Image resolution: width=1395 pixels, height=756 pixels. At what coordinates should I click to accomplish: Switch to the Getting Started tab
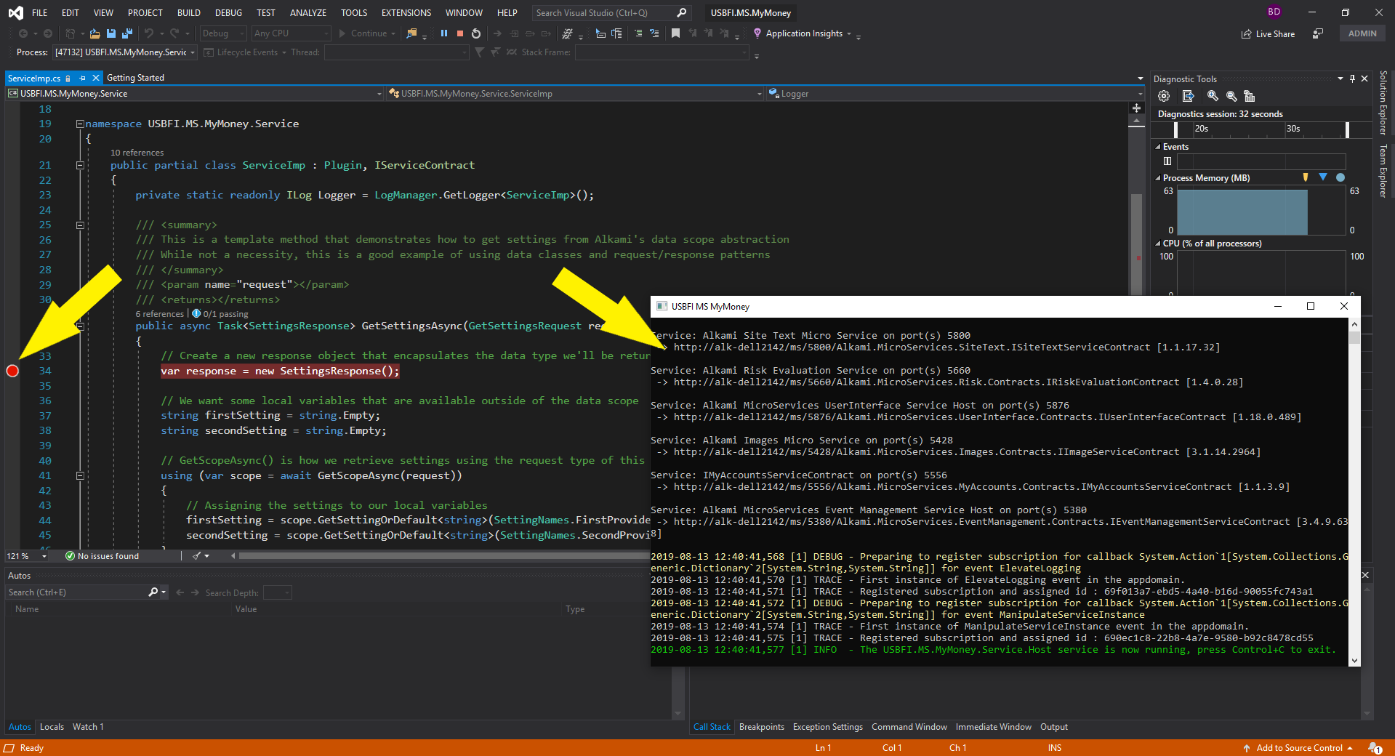coord(135,78)
